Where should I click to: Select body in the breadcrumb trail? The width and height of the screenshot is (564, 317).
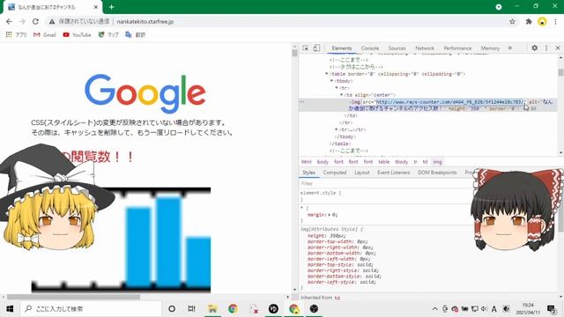tap(323, 162)
